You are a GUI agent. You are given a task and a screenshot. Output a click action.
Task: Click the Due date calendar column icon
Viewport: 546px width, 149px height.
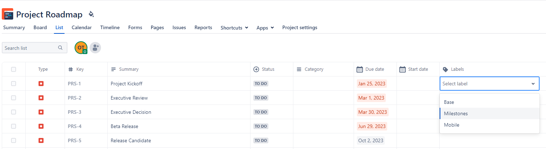(x=360, y=69)
